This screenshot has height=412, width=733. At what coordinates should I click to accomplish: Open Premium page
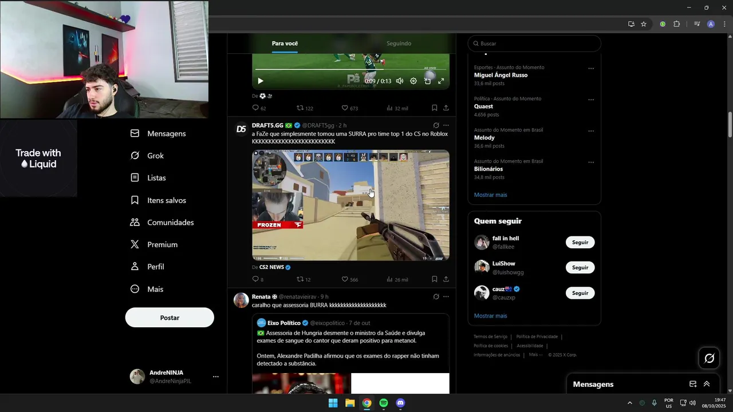coord(154,244)
